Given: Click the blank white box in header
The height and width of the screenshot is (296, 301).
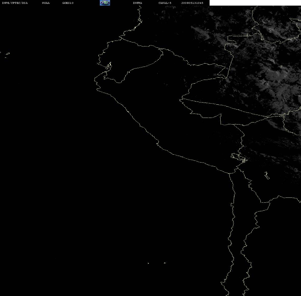Looking at the screenshot, I should 255,3.
